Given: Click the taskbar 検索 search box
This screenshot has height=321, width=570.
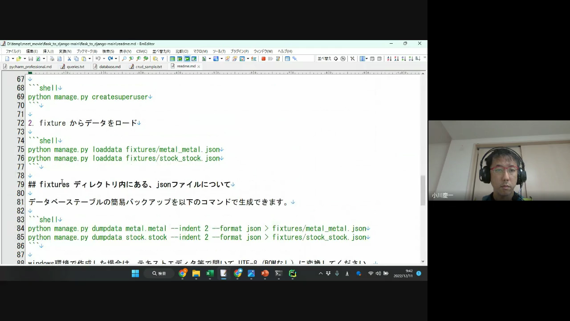Looking at the screenshot, I should click(159, 273).
